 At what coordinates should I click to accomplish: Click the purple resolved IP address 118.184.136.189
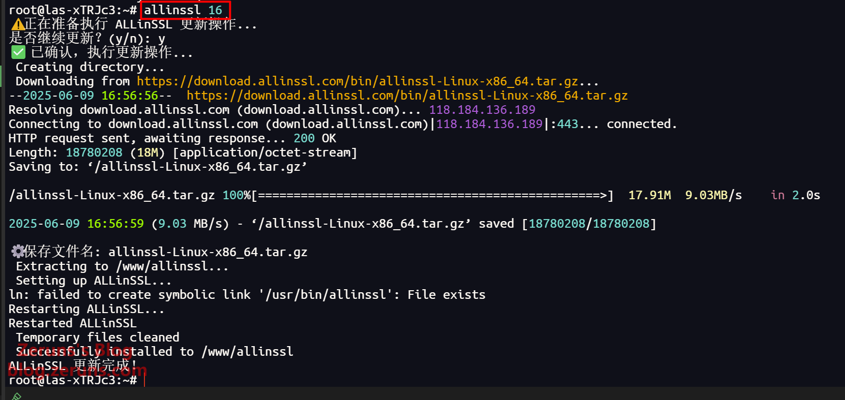pyautogui.click(x=482, y=110)
